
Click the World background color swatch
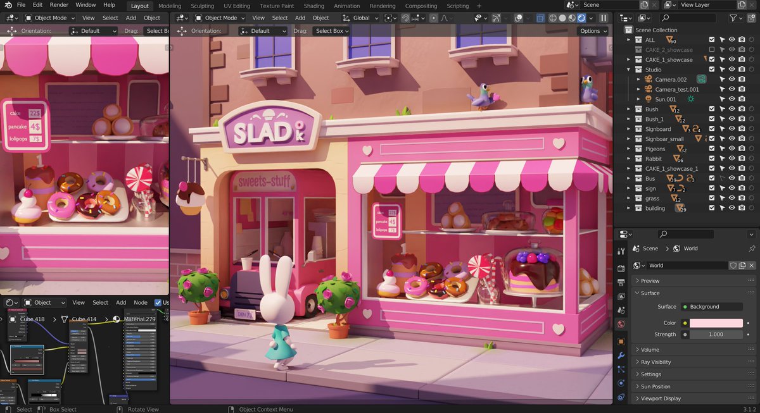pyautogui.click(x=716, y=323)
